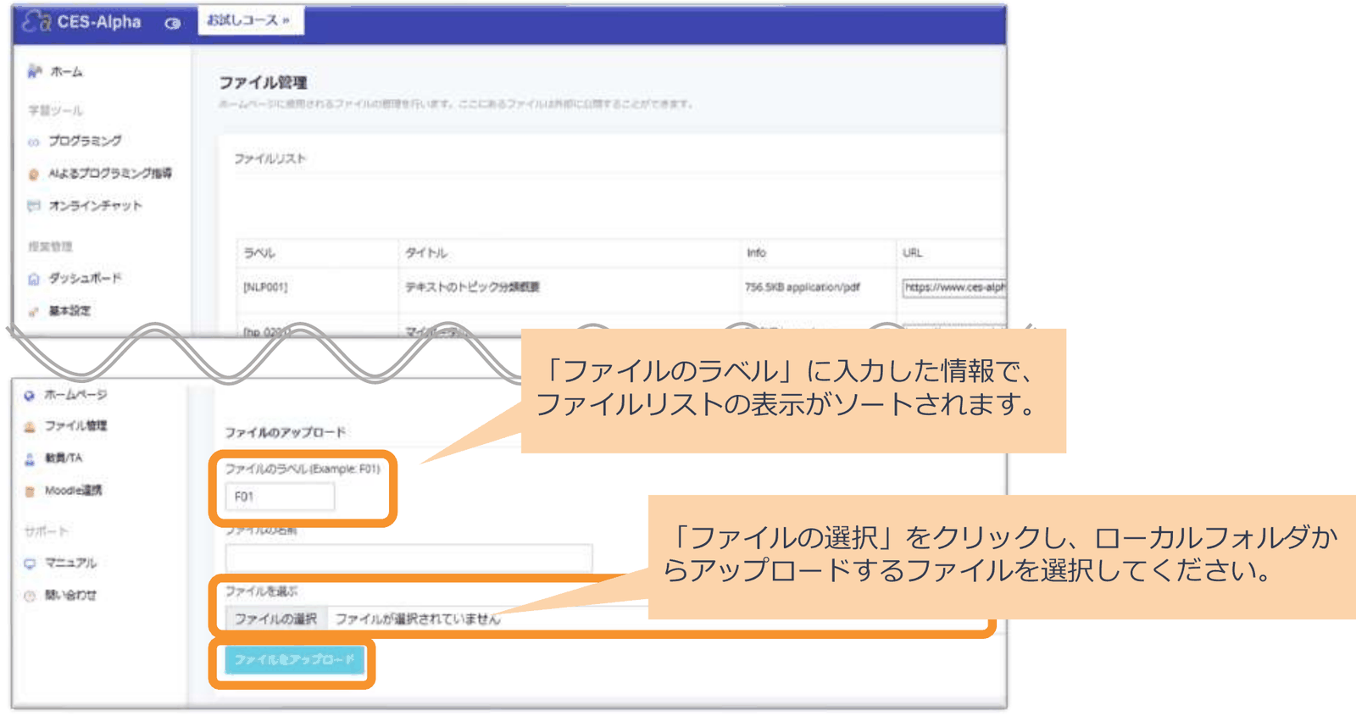Select the ファイルのアップロード section heading
This screenshot has width=1356, height=716.
(285, 432)
